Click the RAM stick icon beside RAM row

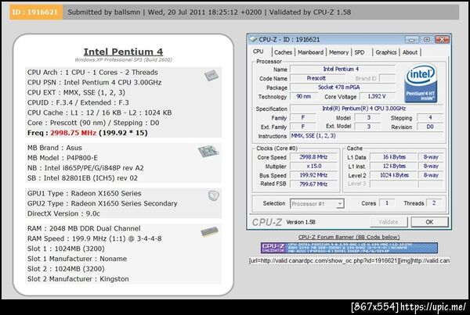[x=209, y=231]
